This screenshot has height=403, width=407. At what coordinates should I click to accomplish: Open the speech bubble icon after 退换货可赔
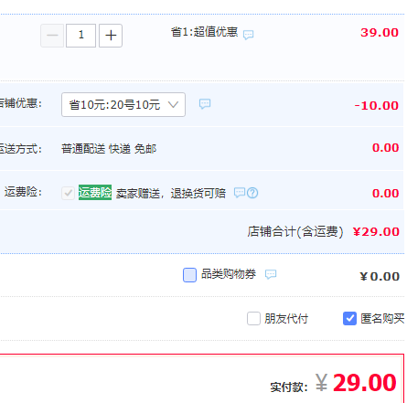(240, 193)
